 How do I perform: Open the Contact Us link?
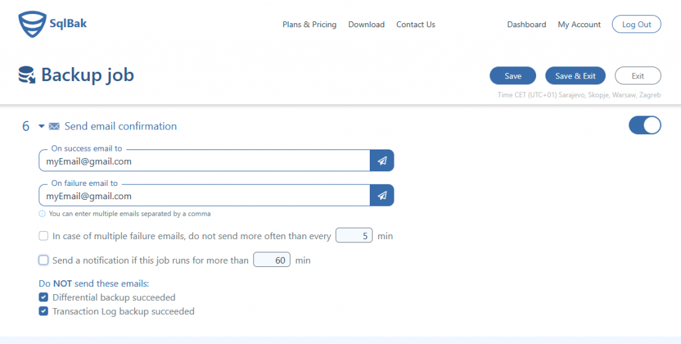coord(416,25)
